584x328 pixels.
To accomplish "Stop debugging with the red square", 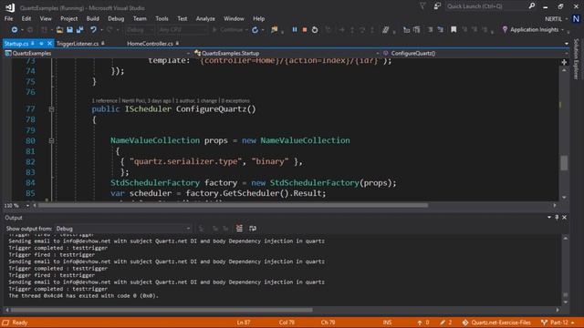I will coord(305,30).
